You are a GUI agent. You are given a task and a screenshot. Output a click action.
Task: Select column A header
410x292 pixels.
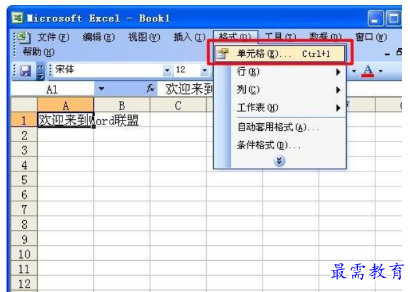click(x=65, y=106)
